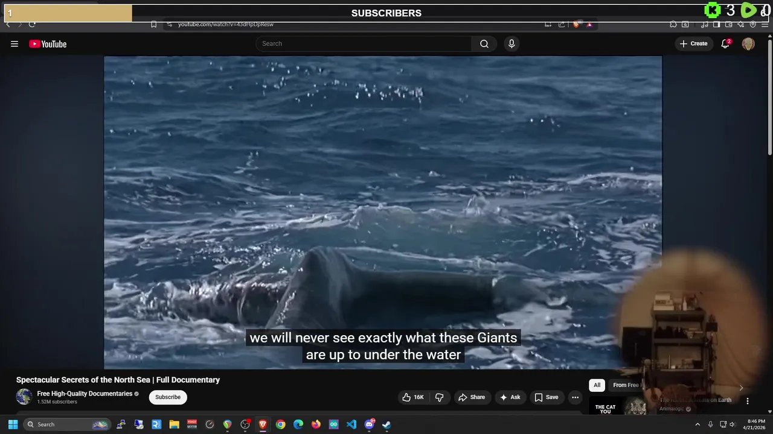The width and height of the screenshot is (773, 434).
Task: Click the Windows taskbar Search box
Action: [x=67, y=424]
